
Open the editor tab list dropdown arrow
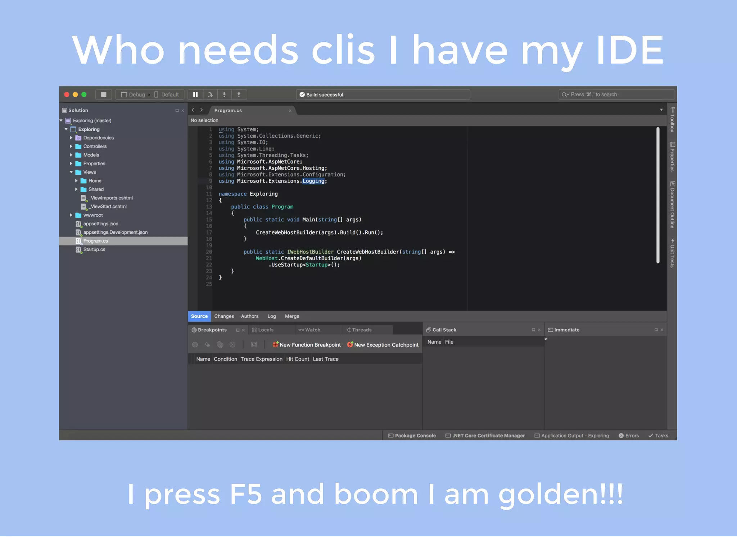(x=661, y=110)
